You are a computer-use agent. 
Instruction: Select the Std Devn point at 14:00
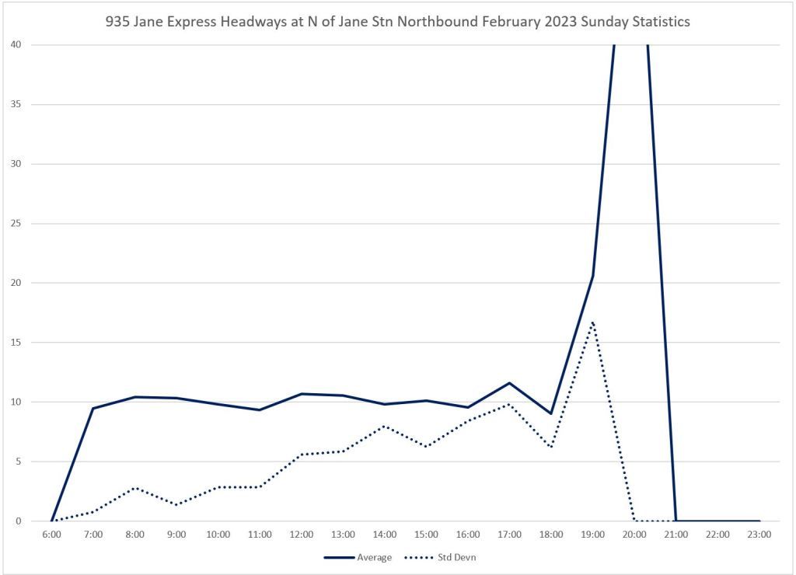[385, 426]
